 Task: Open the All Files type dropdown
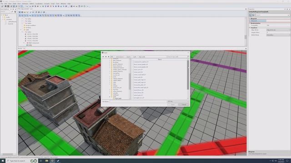(178, 101)
